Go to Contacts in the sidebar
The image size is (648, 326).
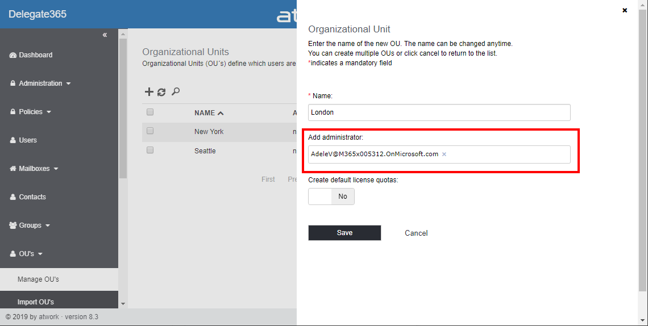pyautogui.click(x=32, y=197)
